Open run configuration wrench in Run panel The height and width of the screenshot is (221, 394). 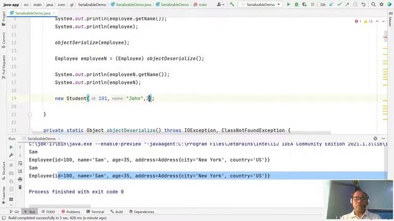11,155
